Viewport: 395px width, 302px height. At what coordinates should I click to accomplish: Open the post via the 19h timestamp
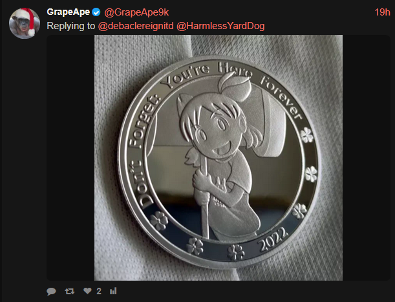coord(382,12)
